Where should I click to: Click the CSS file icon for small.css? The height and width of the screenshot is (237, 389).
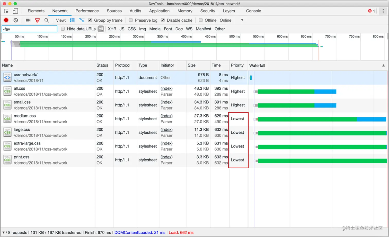7,105
